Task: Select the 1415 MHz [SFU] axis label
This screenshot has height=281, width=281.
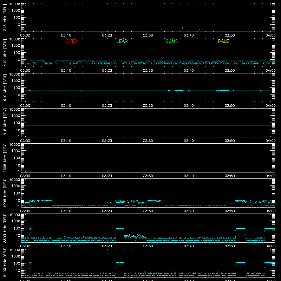Action: click(5, 123)
